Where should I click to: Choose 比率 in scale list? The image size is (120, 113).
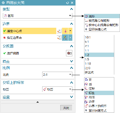99,68
